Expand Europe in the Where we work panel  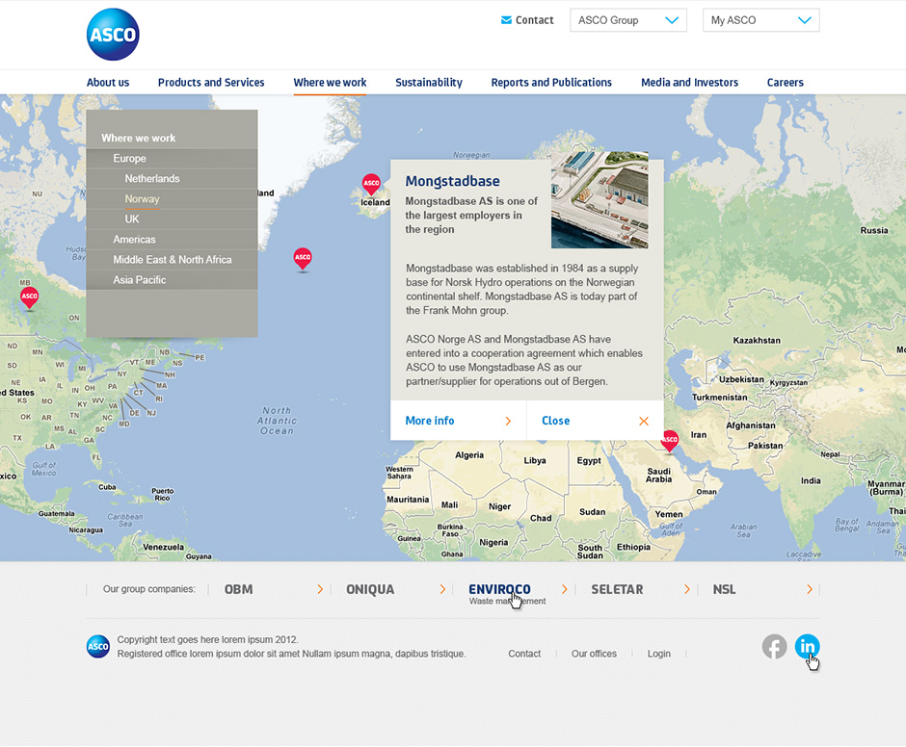coord(130,159)
